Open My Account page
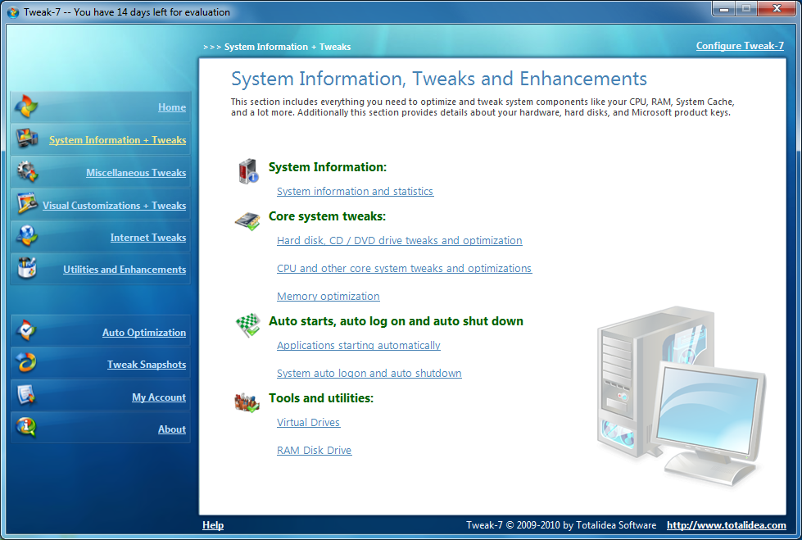 tap(159, 397)
